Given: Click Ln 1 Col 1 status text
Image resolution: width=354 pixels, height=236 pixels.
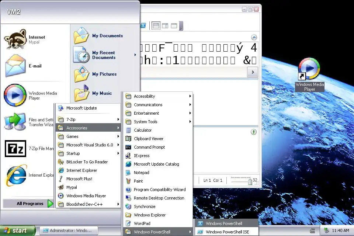Looking at the screenshot, I should 213,180.
